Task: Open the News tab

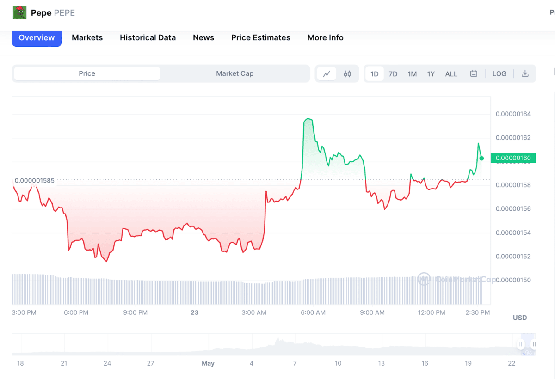Action: click(x=203, y=37)
